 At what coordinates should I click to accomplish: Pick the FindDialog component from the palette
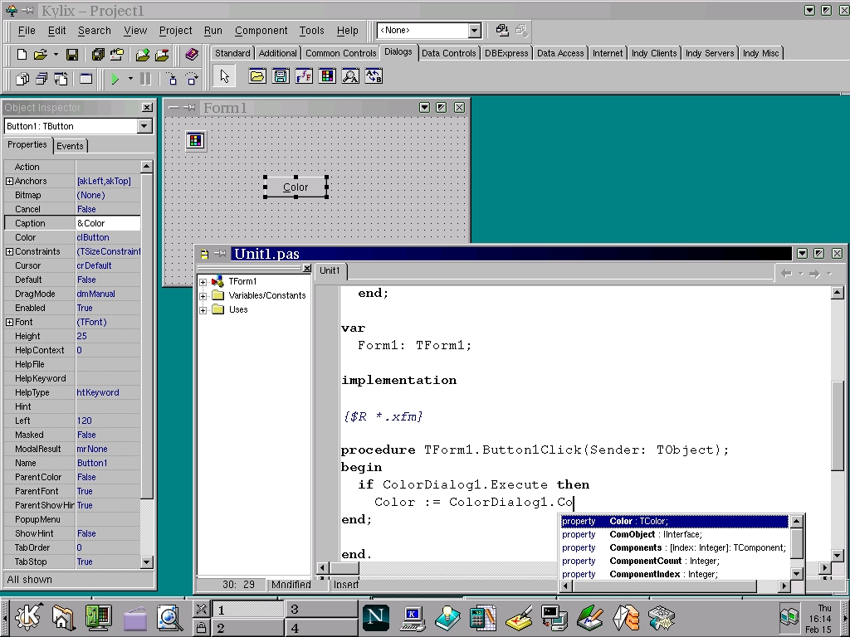350,76
